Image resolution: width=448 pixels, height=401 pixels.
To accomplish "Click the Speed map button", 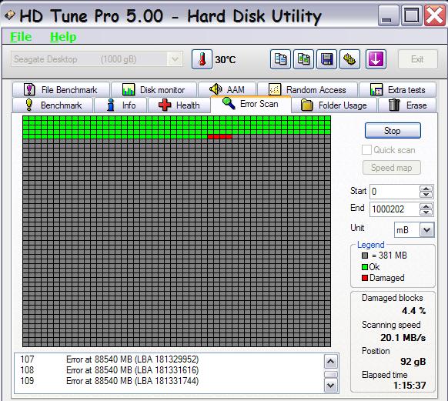I will (x=392, y=168).
